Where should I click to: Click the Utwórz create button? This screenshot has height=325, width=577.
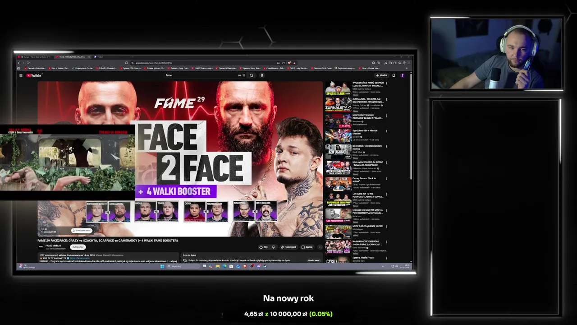coord(381,75)
